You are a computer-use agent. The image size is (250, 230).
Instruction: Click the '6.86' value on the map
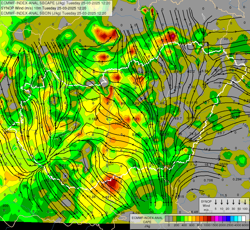click(177, 72)
